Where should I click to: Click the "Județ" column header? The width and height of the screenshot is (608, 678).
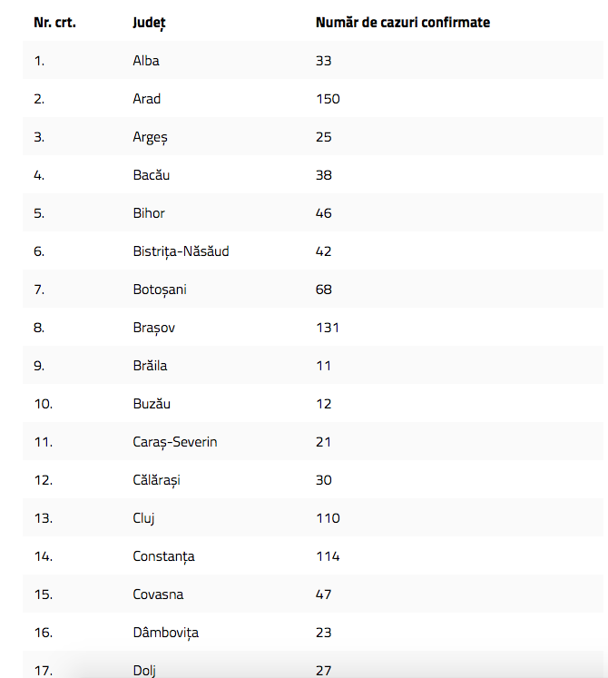tap(149, 23)
